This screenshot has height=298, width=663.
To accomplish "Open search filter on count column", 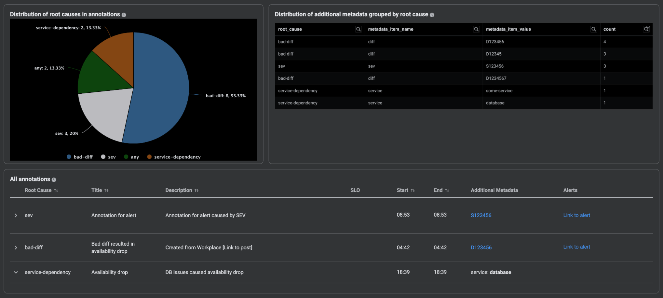I will pos(646,29).
